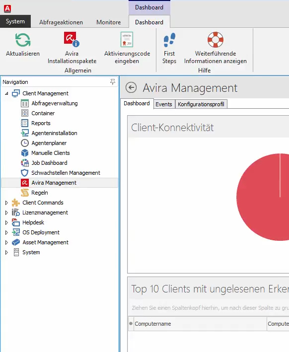This screenshot has width=289, height=352.
Task: Sort by the Computername column header
Action: [x=153, y=324]
